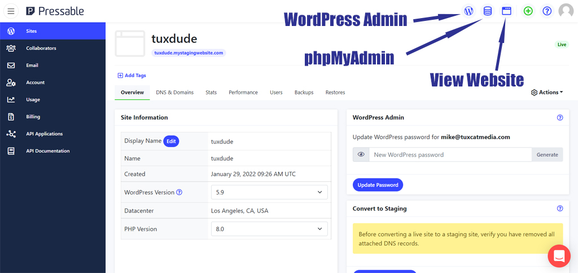Click the help icon in WordPress Admin panel

(x=560, y=118)
